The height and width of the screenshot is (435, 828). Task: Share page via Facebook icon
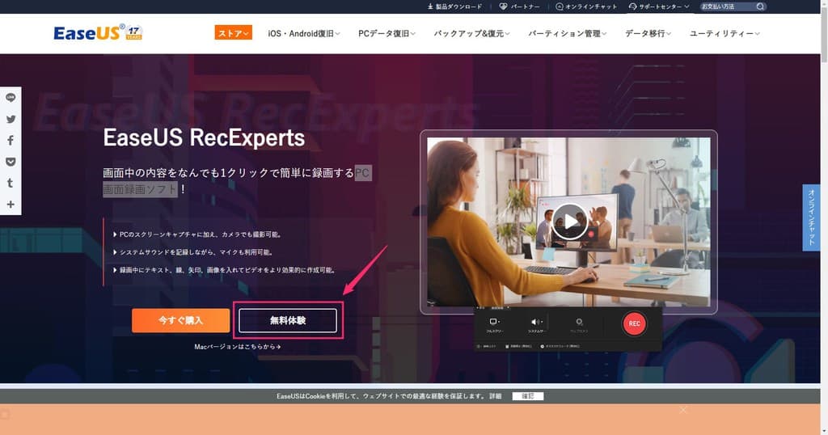point(11,141)
